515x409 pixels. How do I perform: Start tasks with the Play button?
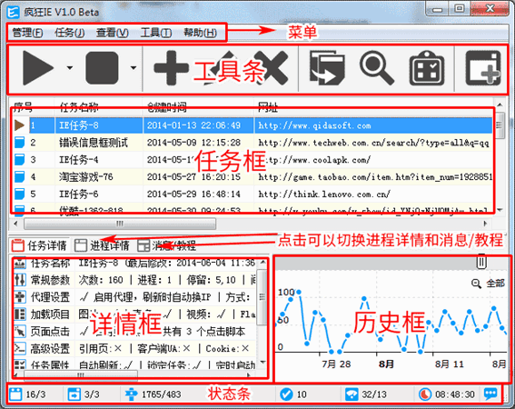(38, 68)
